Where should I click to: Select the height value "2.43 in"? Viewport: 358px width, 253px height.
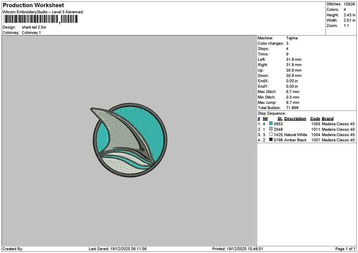[x=349, y=15]
